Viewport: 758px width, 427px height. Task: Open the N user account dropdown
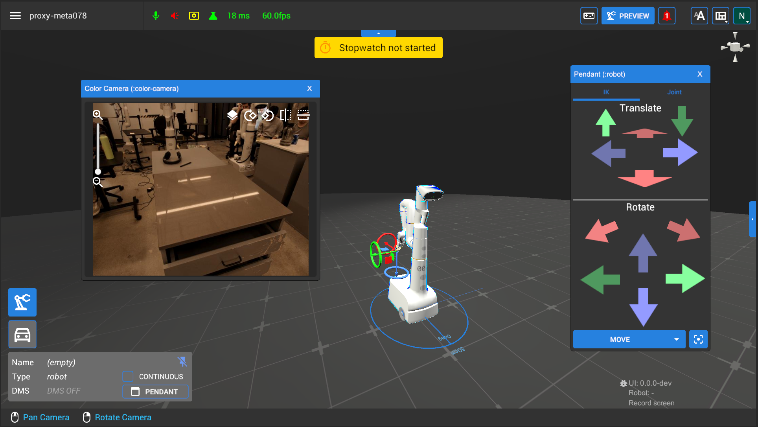pyautogui.click(x=742, y=16)
